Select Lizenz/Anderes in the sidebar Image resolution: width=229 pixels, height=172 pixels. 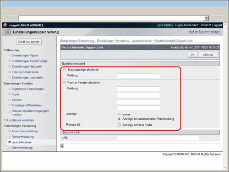coord(22,142)
